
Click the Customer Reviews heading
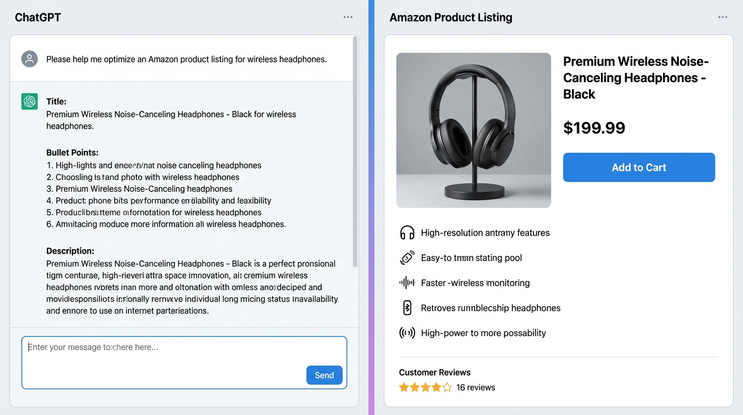(x=435, y=372)
